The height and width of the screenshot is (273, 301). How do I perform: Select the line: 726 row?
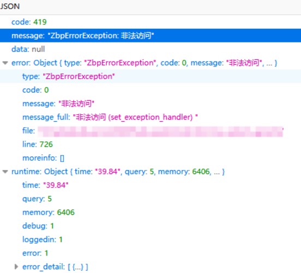[150, 144]
